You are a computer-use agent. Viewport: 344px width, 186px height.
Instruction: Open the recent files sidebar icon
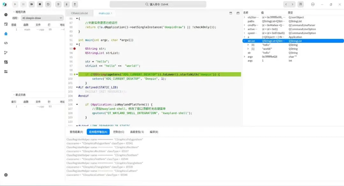pyautogui.click(x=6, y=15)
